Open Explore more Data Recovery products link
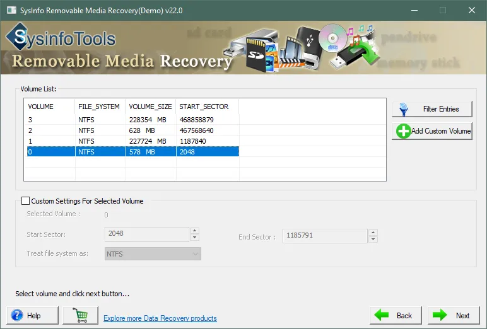The height and width of the screenshot is (329, 487). tap(160, 318)
